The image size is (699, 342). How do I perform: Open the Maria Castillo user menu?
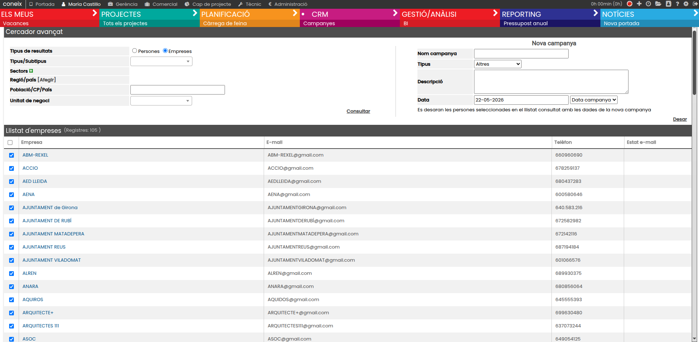click(x=81, y=4)
